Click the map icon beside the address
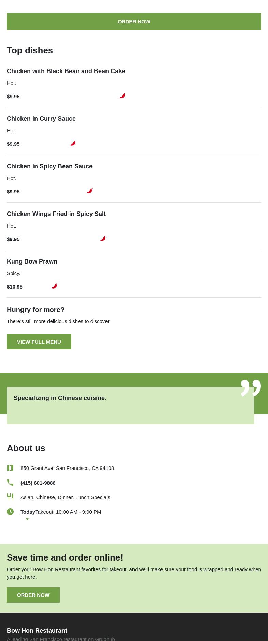 pos(10,468)
